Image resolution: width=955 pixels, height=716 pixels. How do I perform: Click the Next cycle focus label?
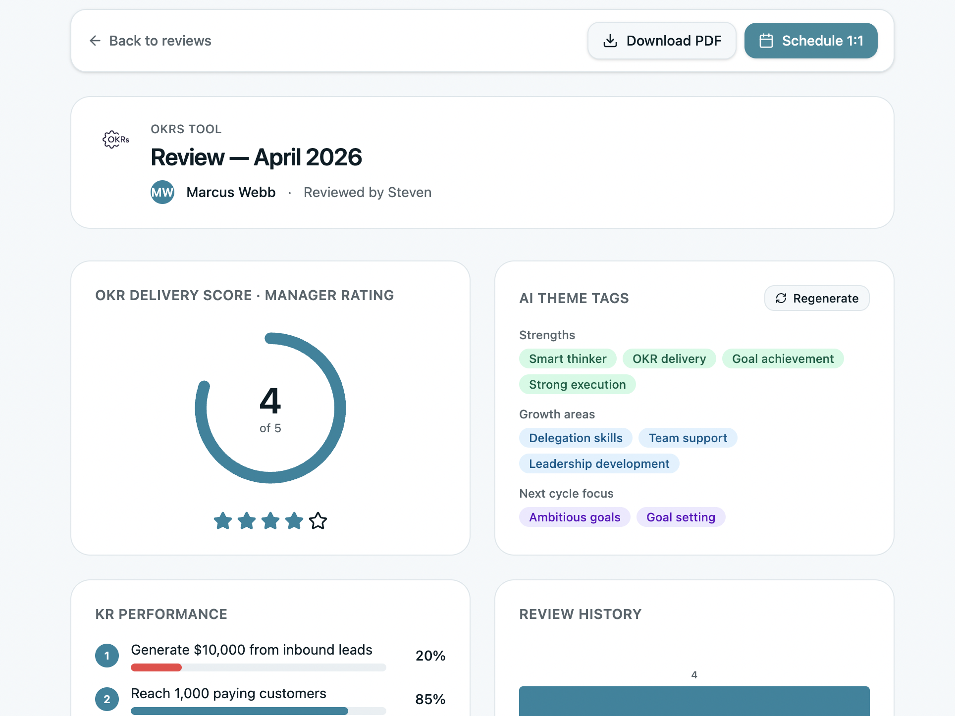click(566, 493)
